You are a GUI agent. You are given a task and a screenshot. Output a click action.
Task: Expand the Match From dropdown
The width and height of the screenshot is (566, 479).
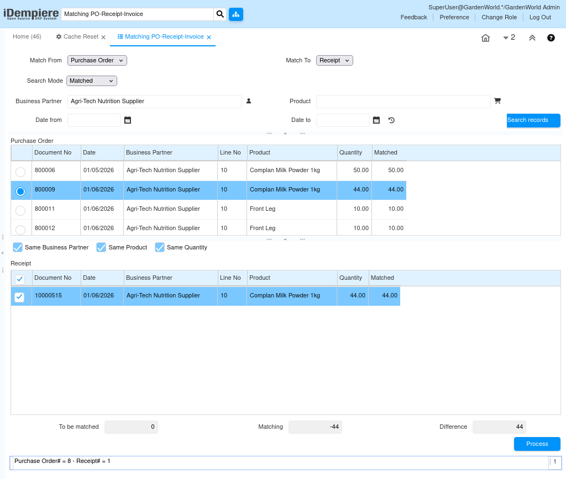97,60
